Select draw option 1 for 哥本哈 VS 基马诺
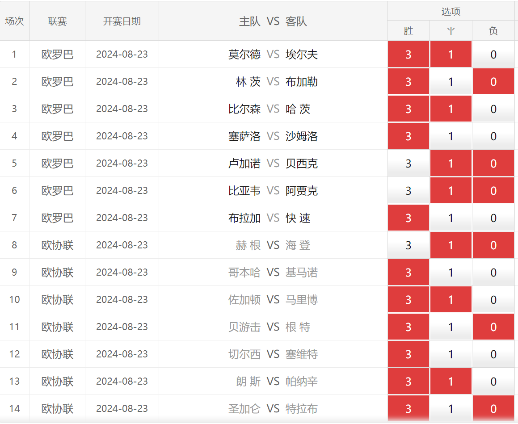This screenshot has width=518, height=424. point(451,272)
